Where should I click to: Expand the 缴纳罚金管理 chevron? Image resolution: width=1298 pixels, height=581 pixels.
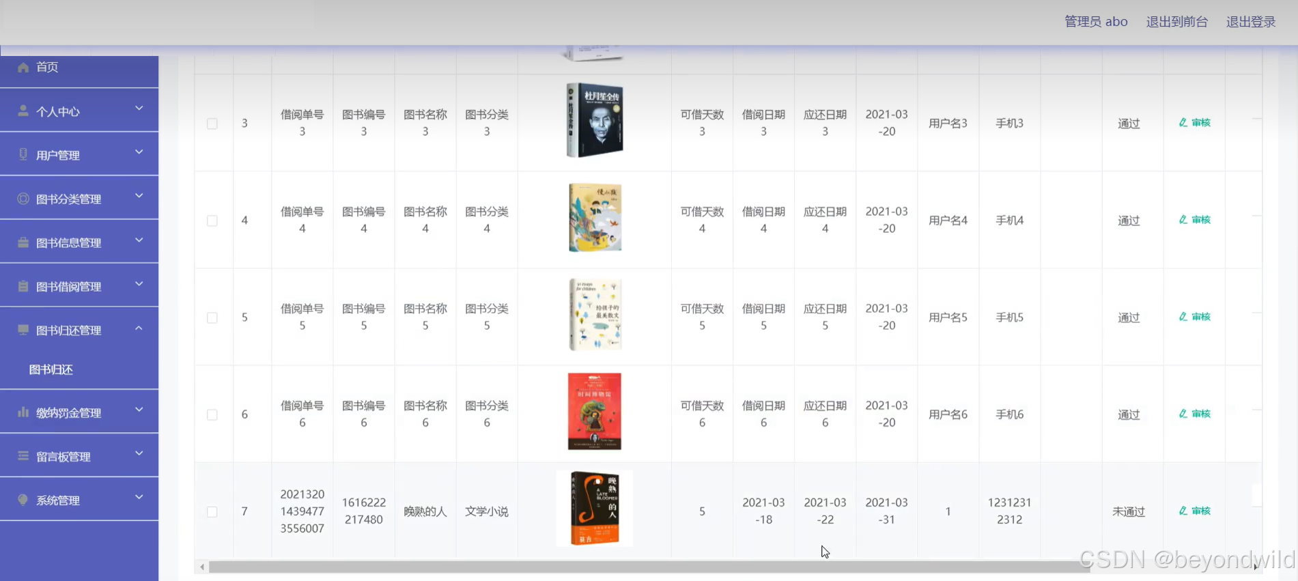point(139,410)
